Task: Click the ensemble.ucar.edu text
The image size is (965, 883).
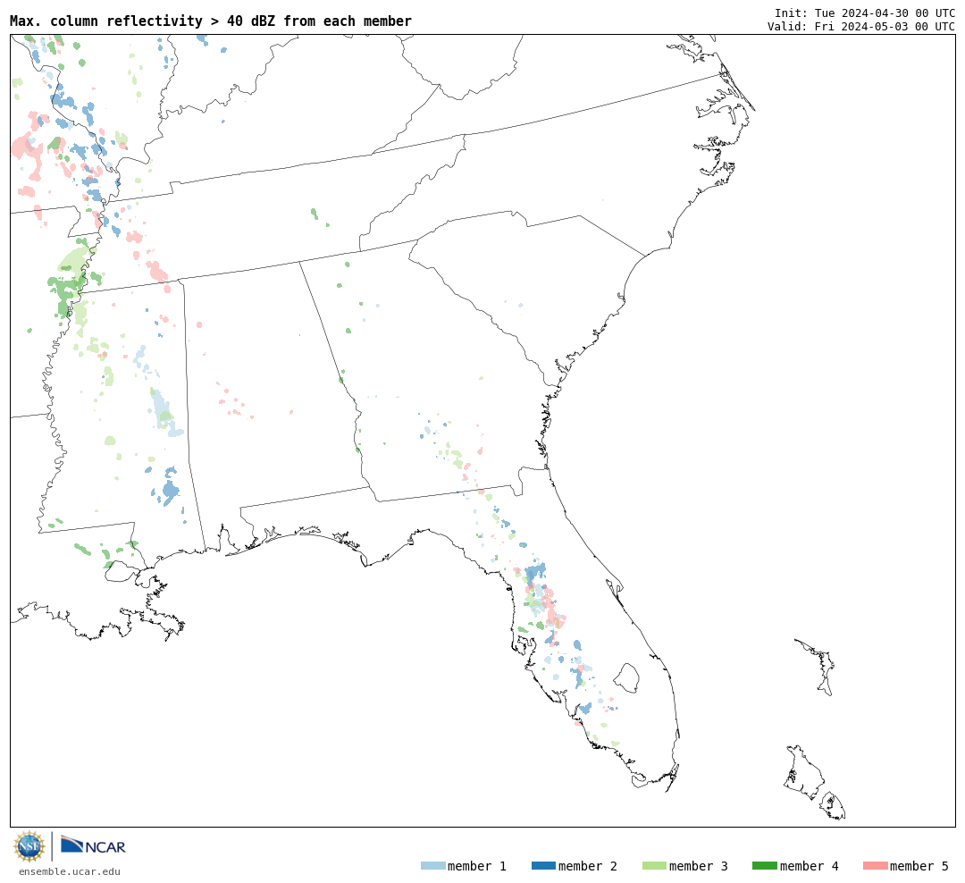Action: (x=70, y=871)
